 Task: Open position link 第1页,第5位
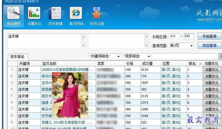coord(171,96)
